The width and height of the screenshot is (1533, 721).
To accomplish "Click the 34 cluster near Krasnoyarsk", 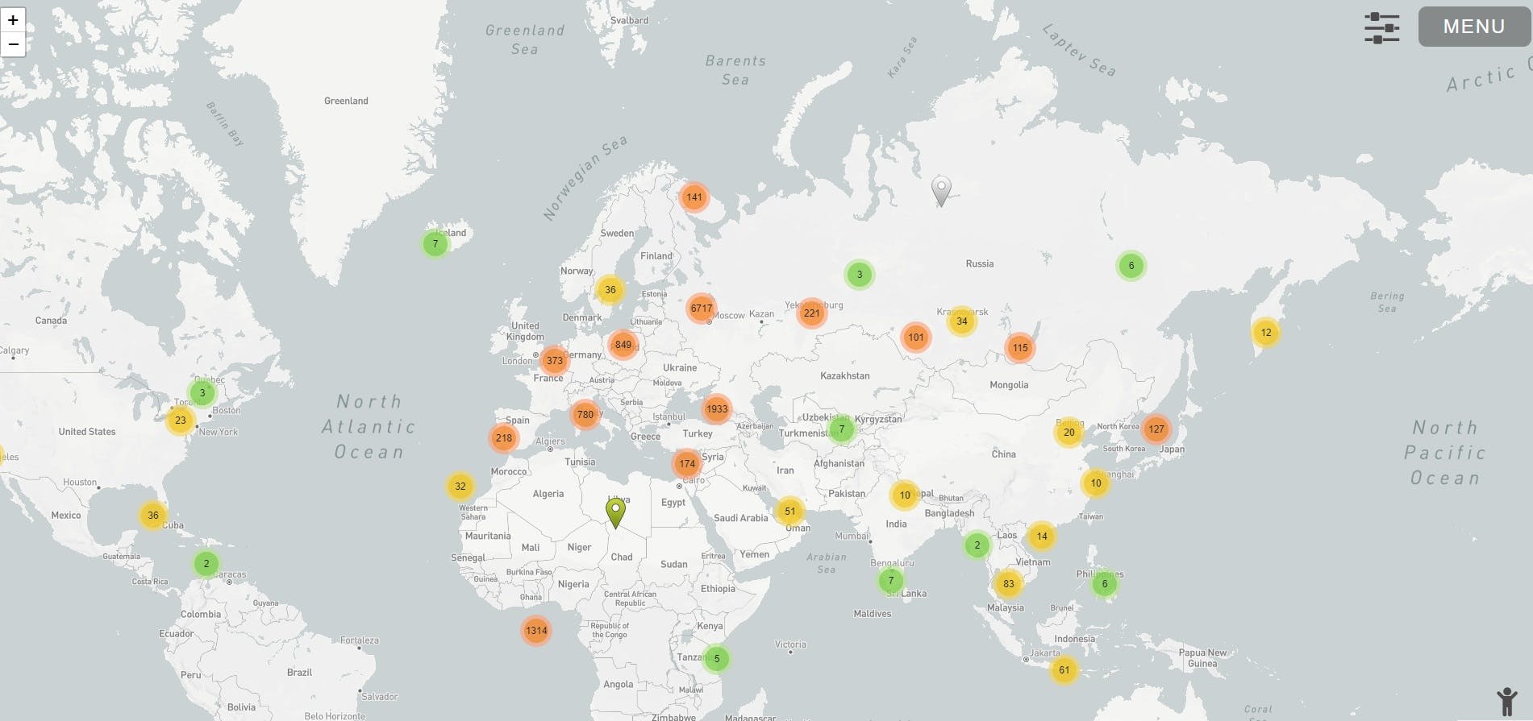I will point(962,321).
